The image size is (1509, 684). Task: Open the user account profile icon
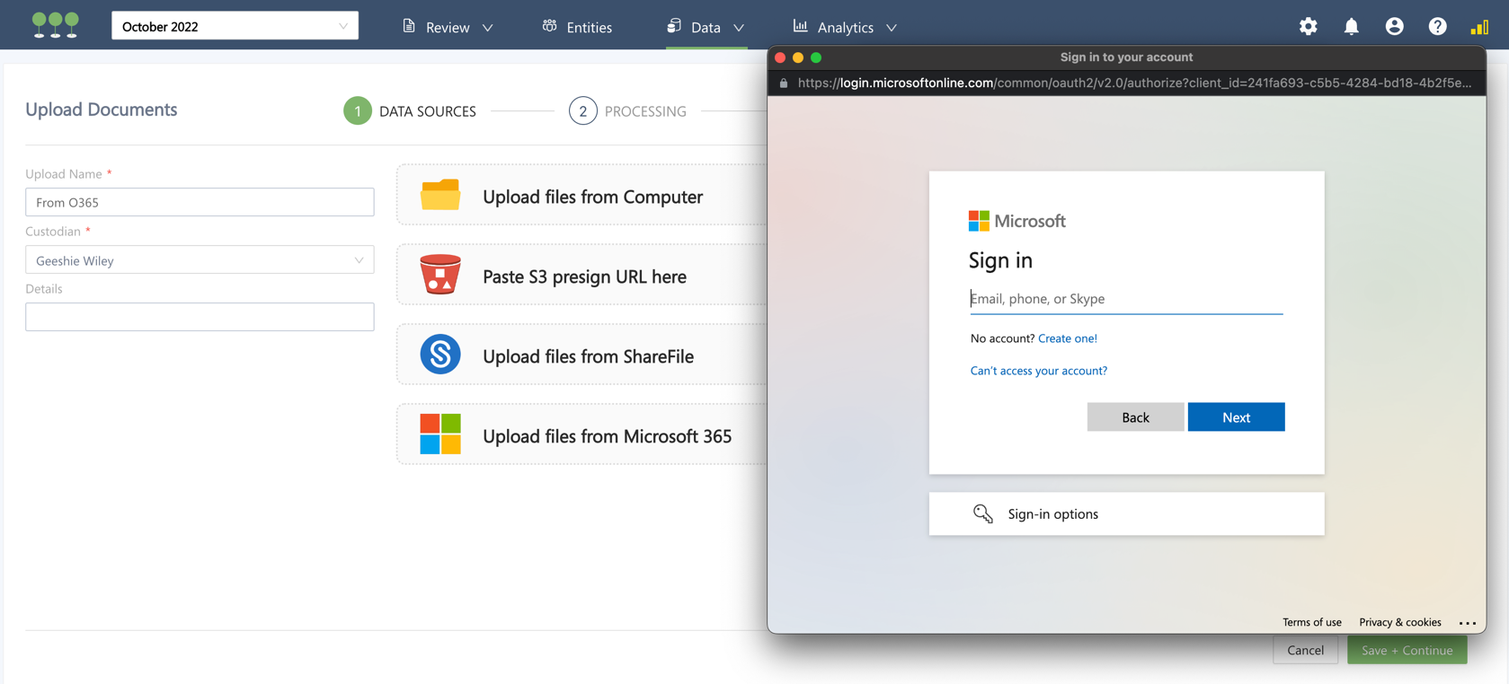pos(1394,27)
